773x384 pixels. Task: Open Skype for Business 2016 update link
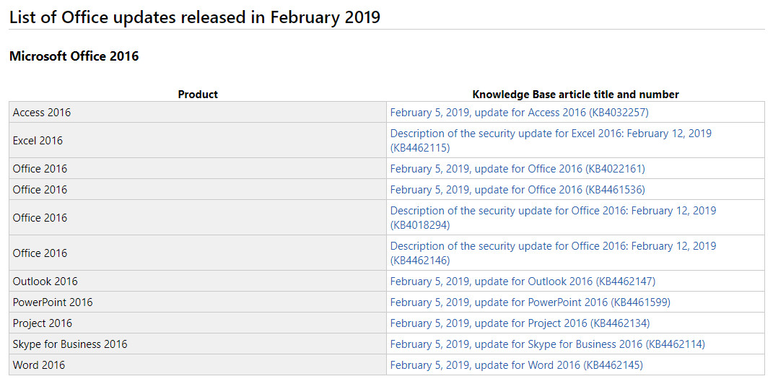coord(548,344)
